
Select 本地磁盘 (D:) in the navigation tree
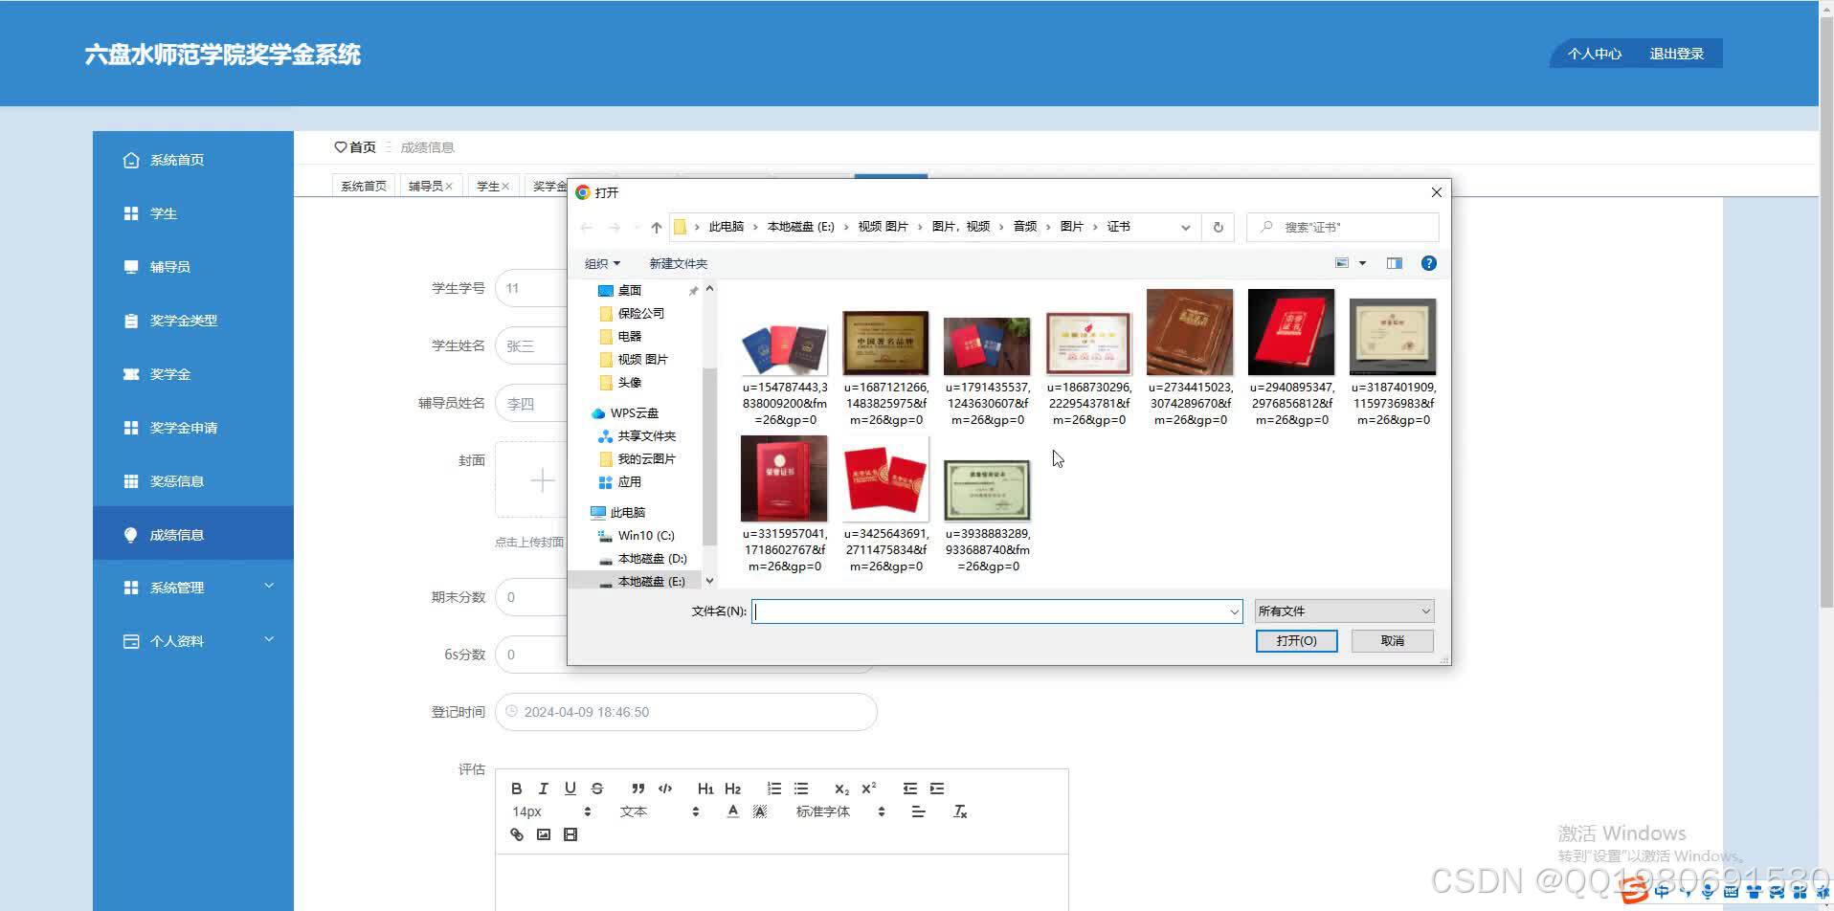[x=651, y=558]
